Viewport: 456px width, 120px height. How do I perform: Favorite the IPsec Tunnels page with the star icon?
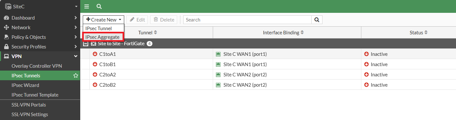tap(76, 76)
